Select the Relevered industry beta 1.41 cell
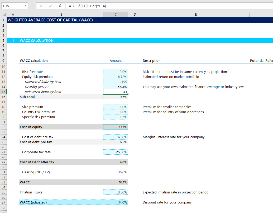The image size is (273, 213). pyautogui.click(x=115, y=92)
